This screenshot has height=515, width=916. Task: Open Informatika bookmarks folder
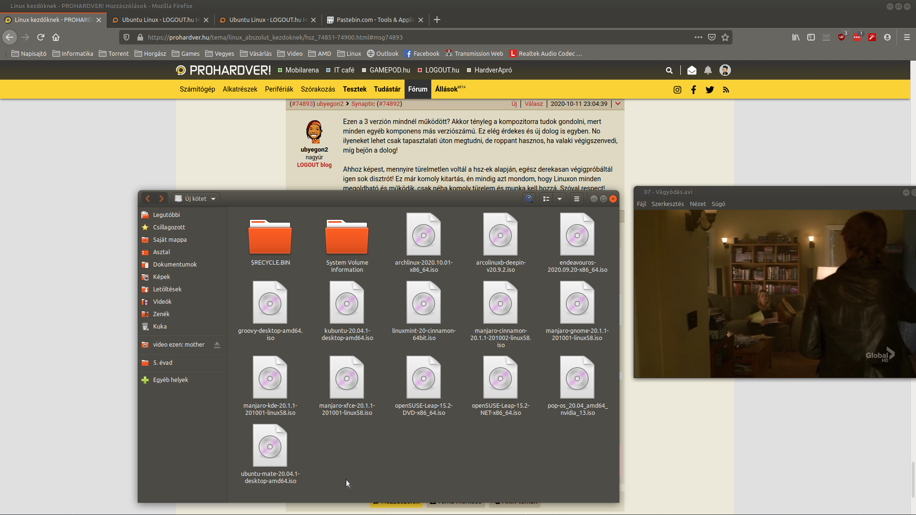pos(73,53)
